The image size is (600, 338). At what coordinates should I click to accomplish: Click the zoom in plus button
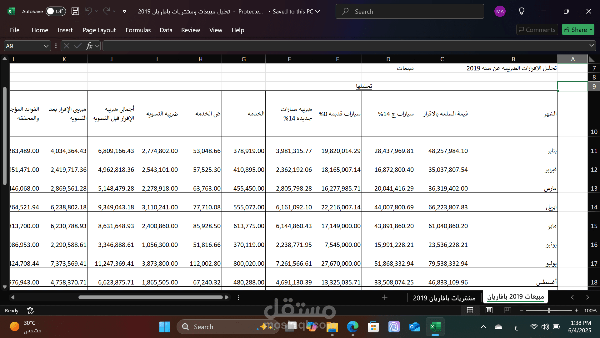576,310
